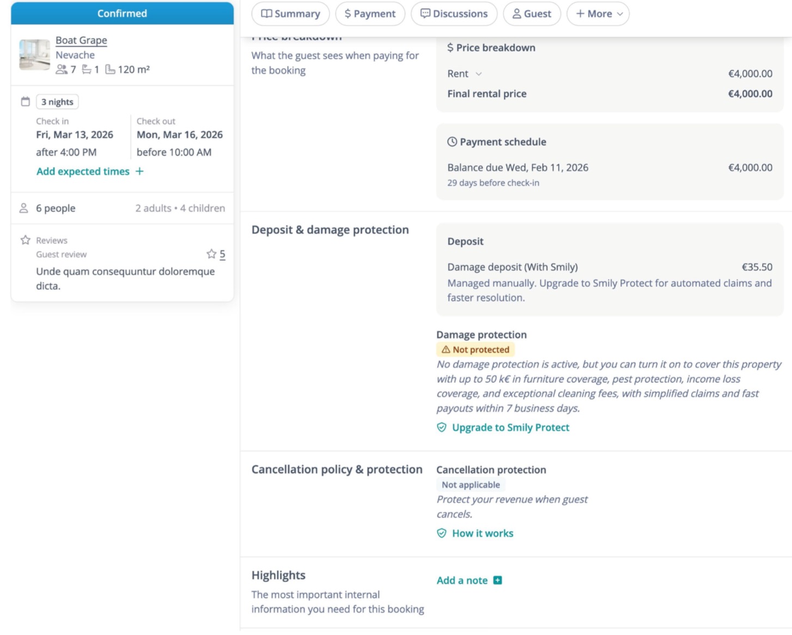Expand the Rent price breakdown chevron
The image size is (792, 635).
click(479, 74)
